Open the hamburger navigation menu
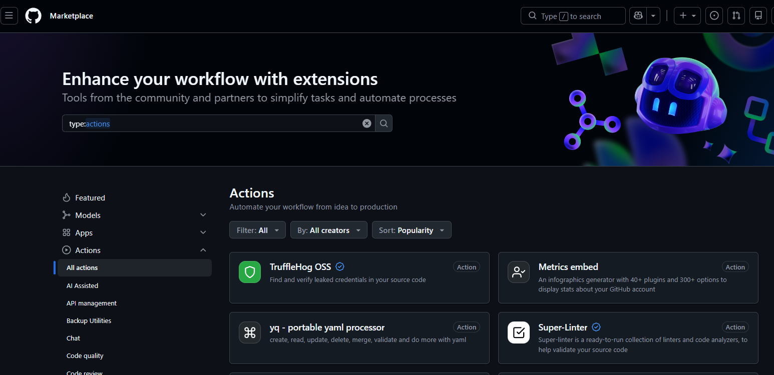Screen dimensions: 774x375 point(9,16)
